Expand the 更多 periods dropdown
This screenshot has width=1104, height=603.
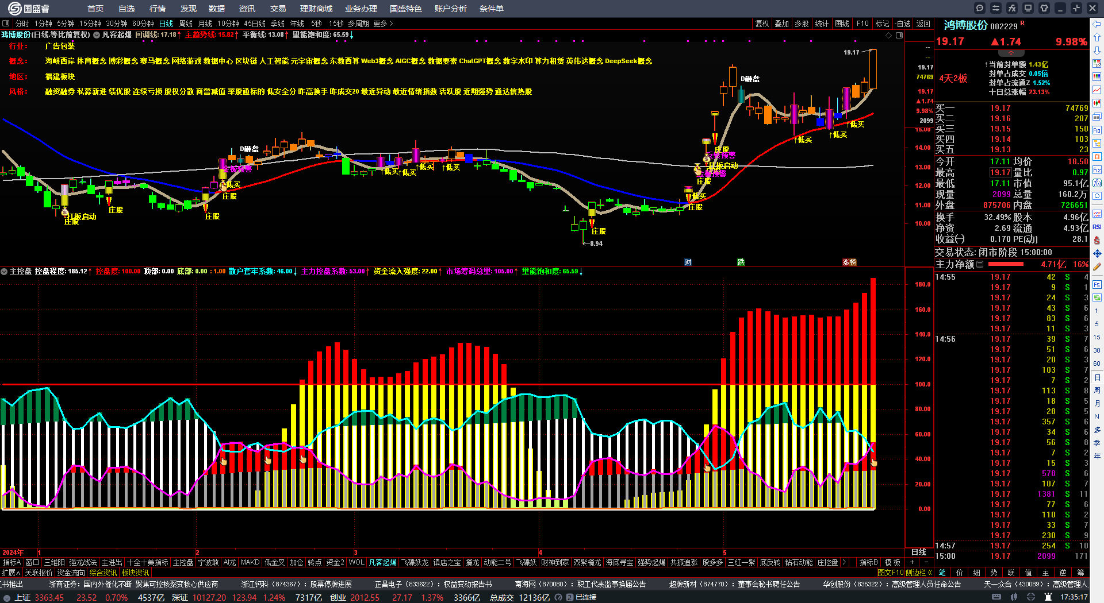pos(383,24)
